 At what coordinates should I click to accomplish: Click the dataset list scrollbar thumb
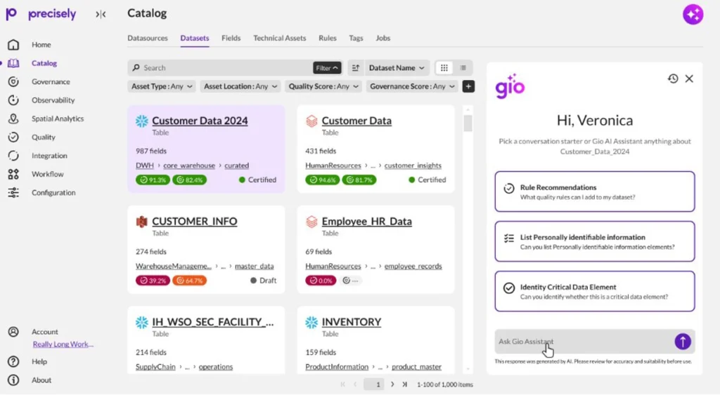click(x=468, y=123)
